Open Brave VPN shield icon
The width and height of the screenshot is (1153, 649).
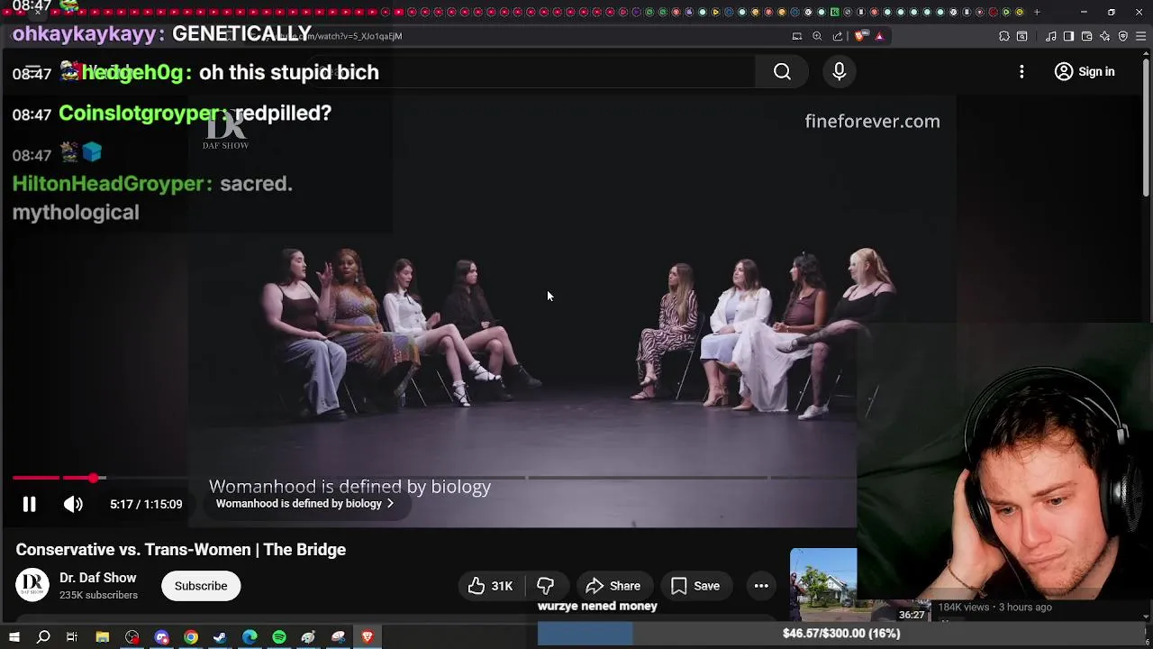[x=1123, y=36]
